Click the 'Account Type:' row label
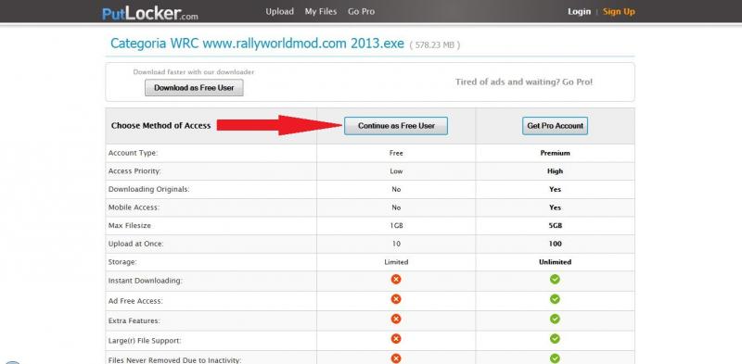Image resolution: width=742 pixels, height=364 pixels. click(133, 153)
